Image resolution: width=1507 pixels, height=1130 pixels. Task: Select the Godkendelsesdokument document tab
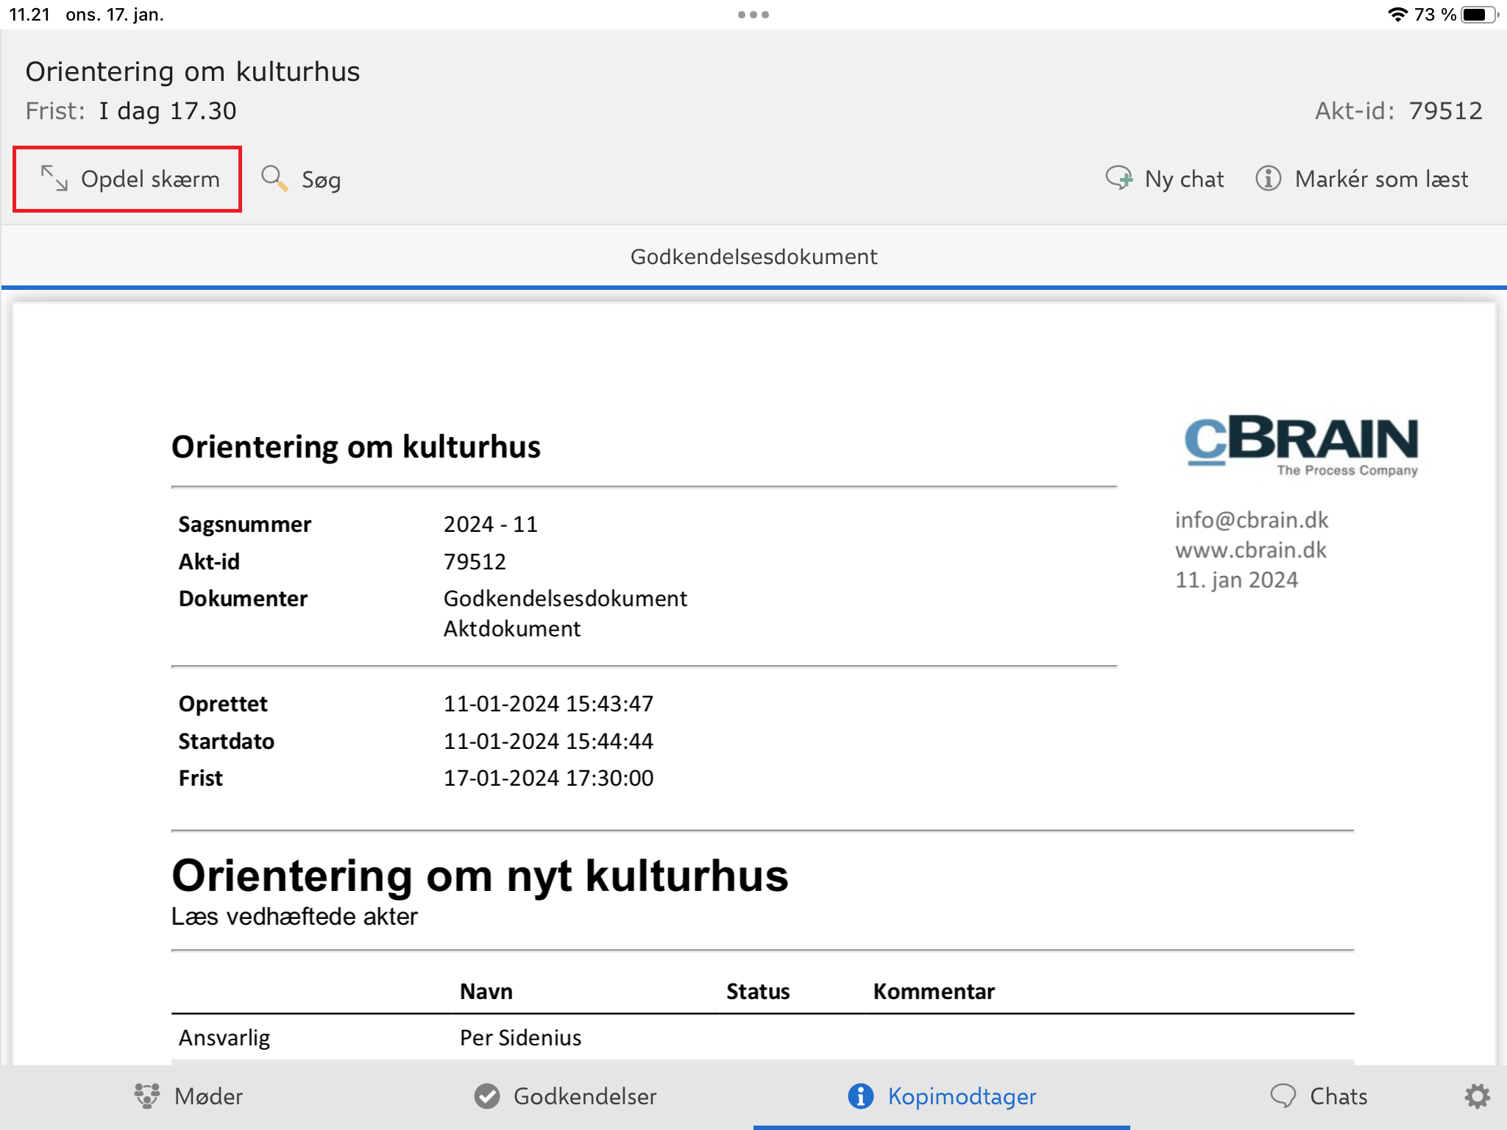[753, 257]
